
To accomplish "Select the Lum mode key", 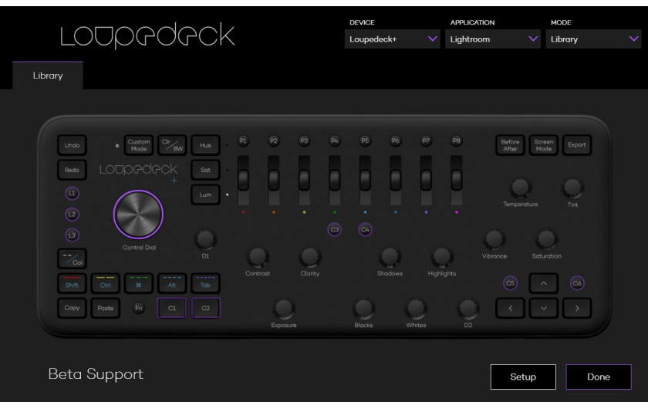I will [x=205, y=194].
